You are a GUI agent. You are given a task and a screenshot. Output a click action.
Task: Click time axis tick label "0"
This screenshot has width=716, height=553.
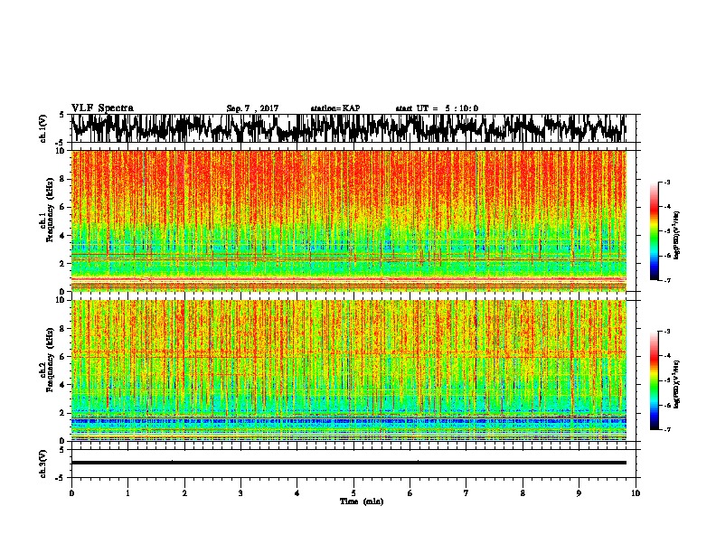(71, 493)
